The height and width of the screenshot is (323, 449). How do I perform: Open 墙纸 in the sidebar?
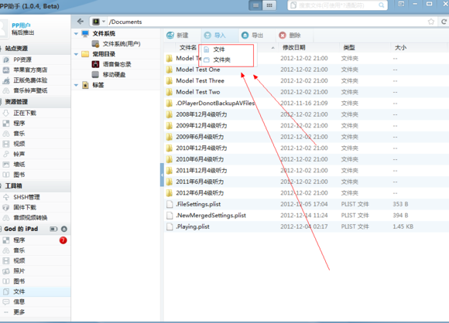19,165
